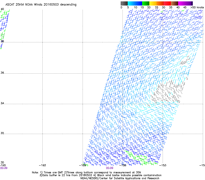Click the "25" legend tick label
Screen dimensions: 205x180
(x=156, y=7)
